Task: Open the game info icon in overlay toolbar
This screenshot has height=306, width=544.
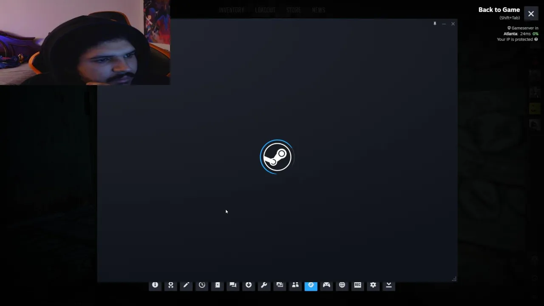Action: point(155,285)
